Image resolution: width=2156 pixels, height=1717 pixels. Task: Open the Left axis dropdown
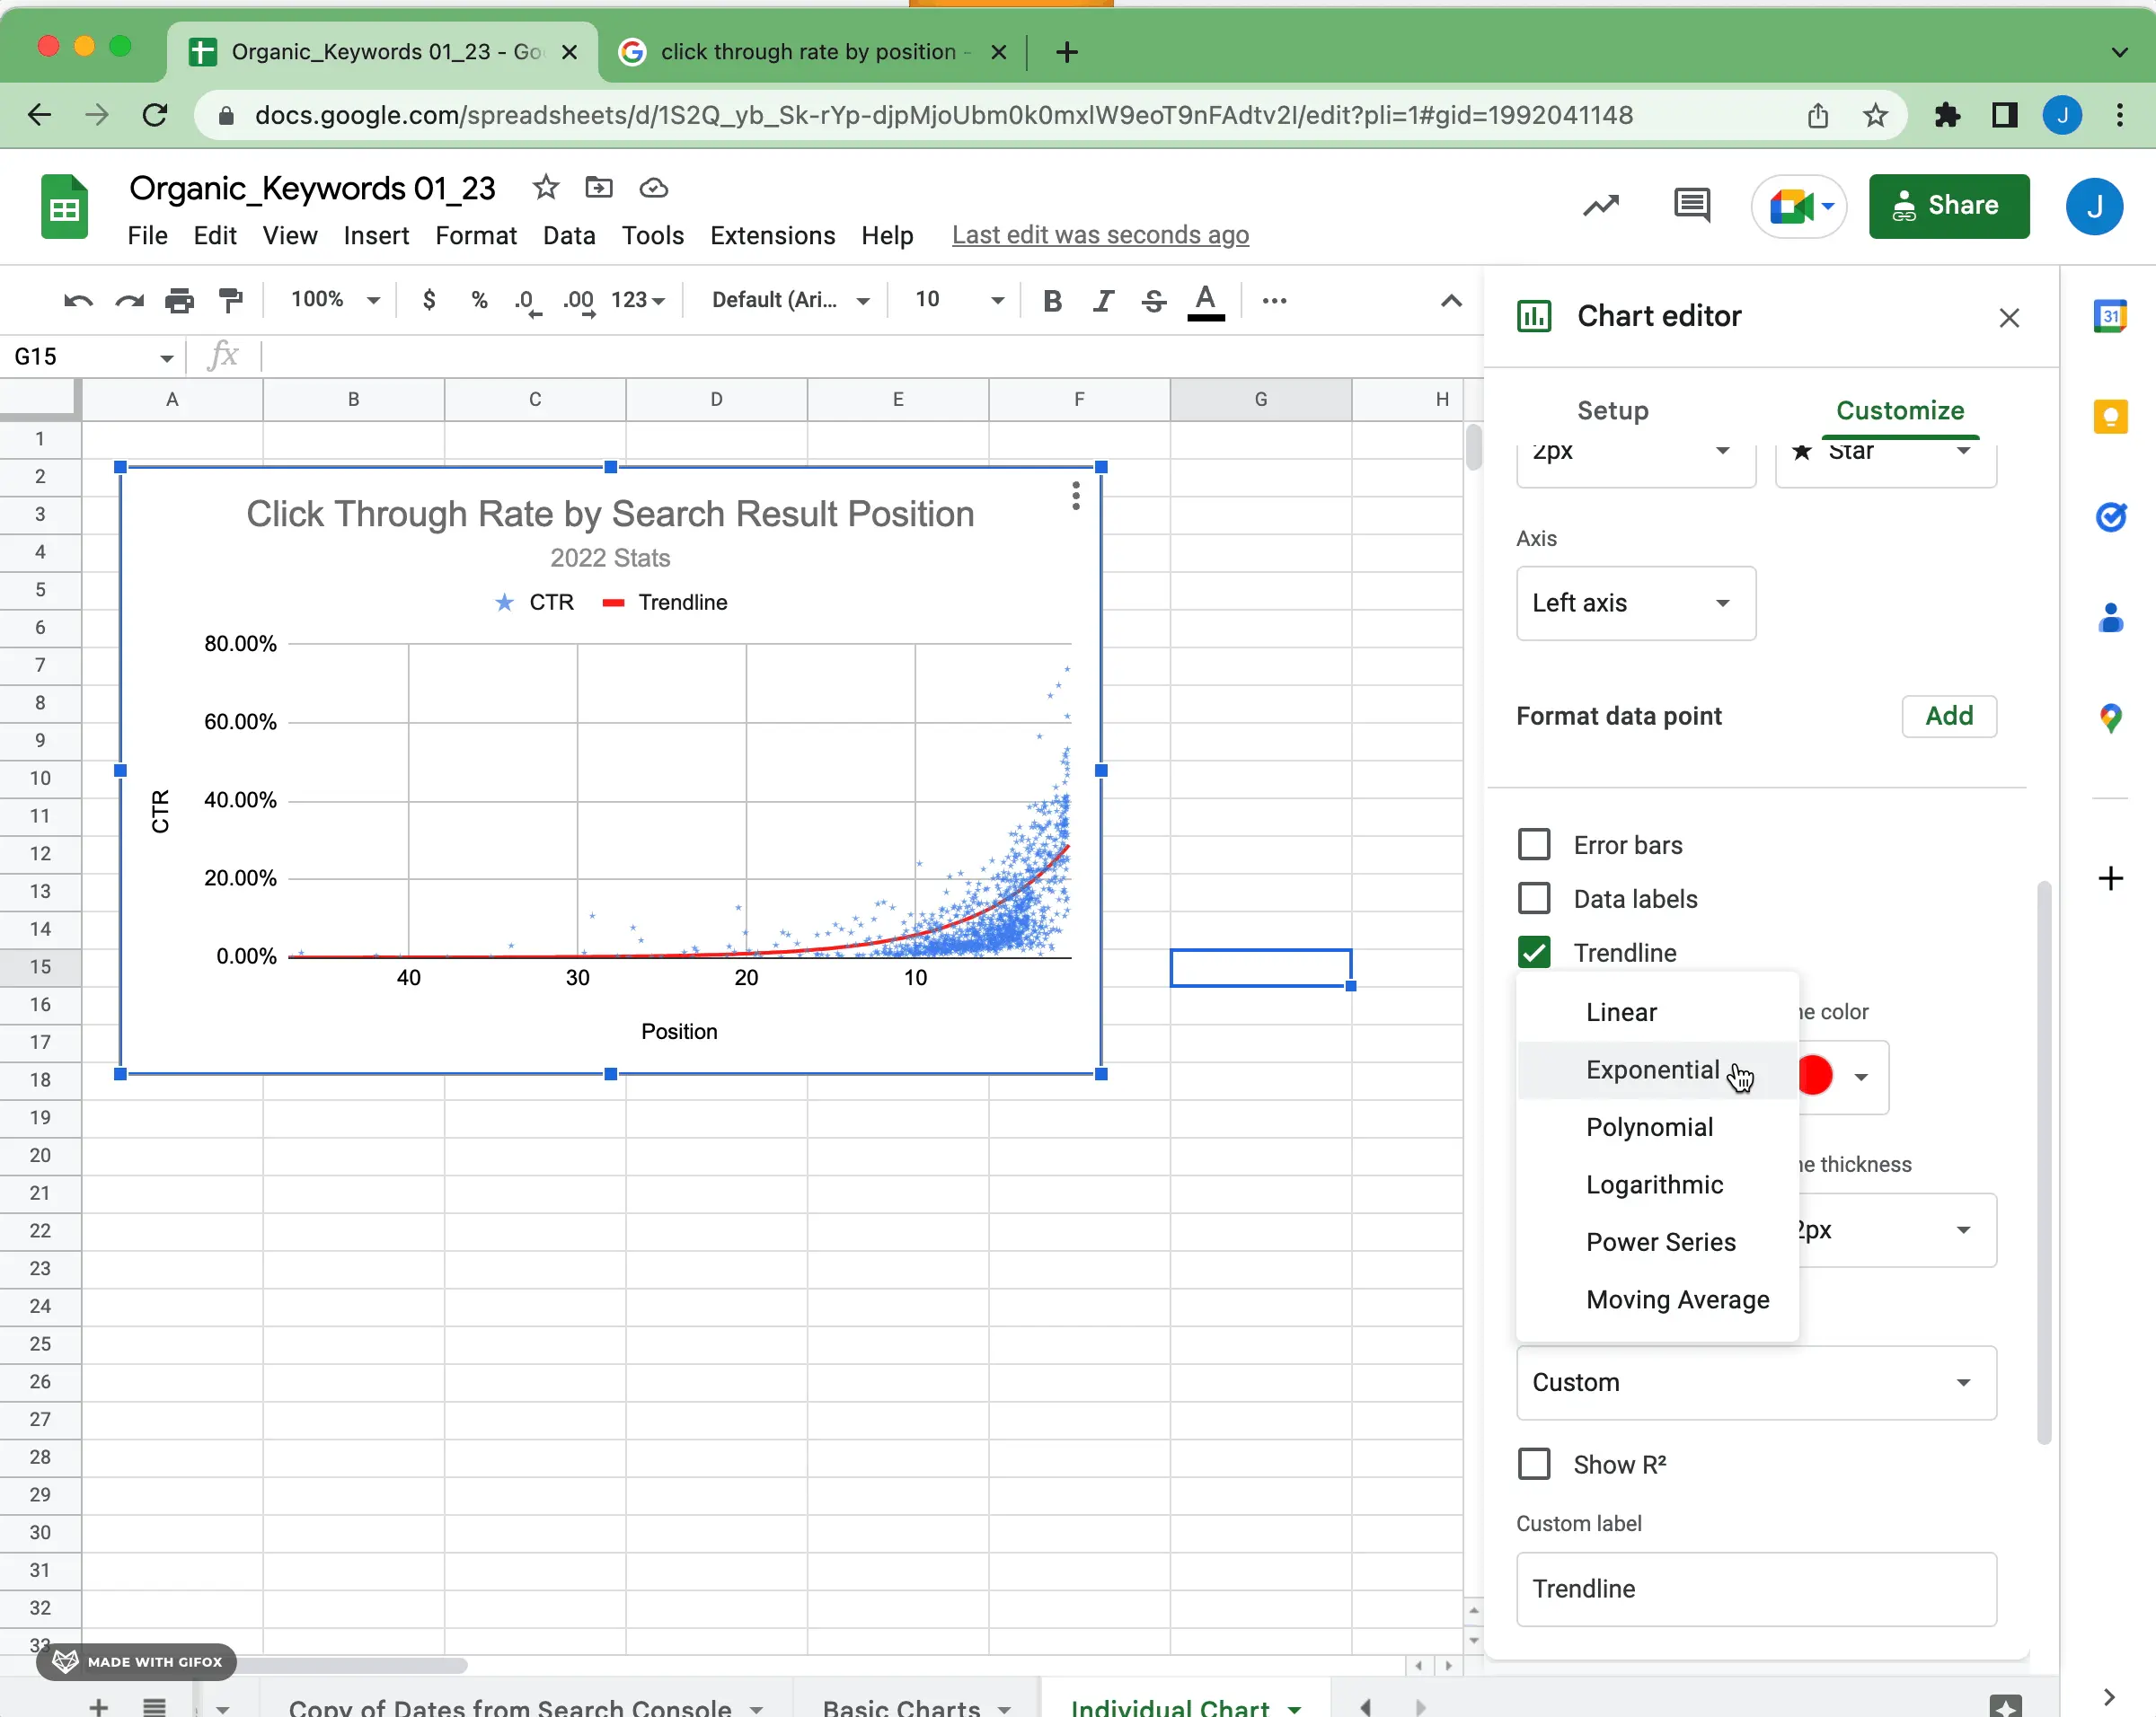1630,603
